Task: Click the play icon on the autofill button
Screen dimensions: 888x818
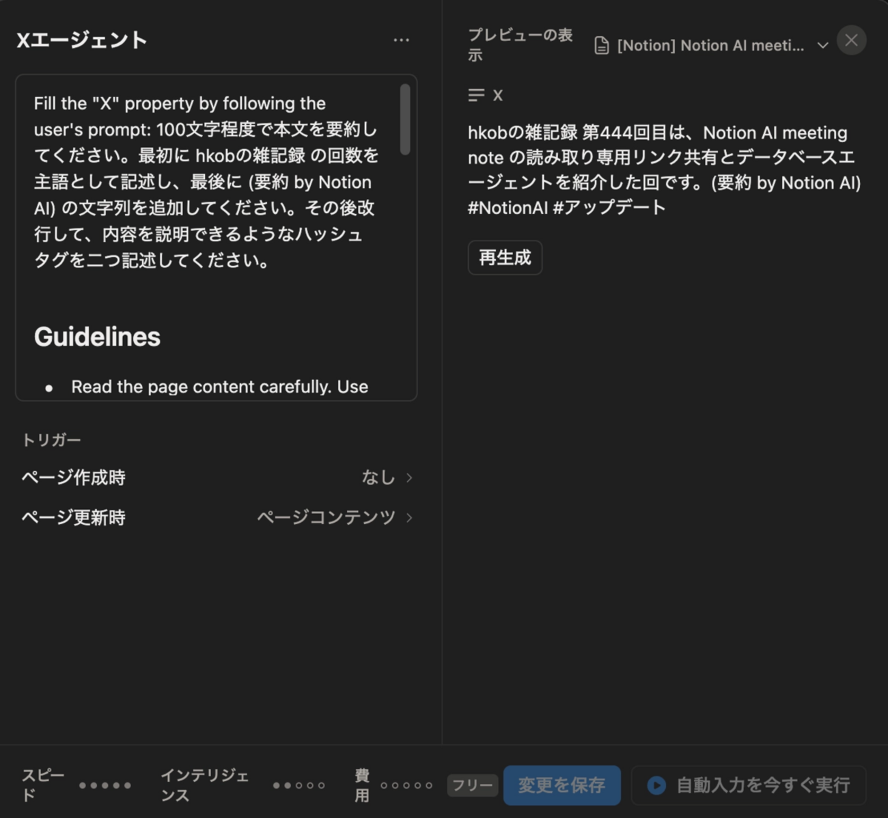Action: click(x=656, y=785)
